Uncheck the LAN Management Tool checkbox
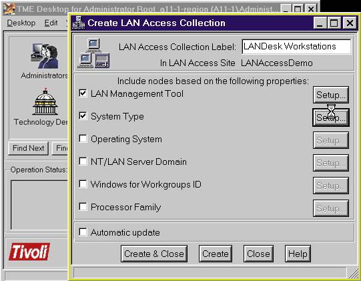The height and width of the screenshot is (281, 361). (83, 93)
